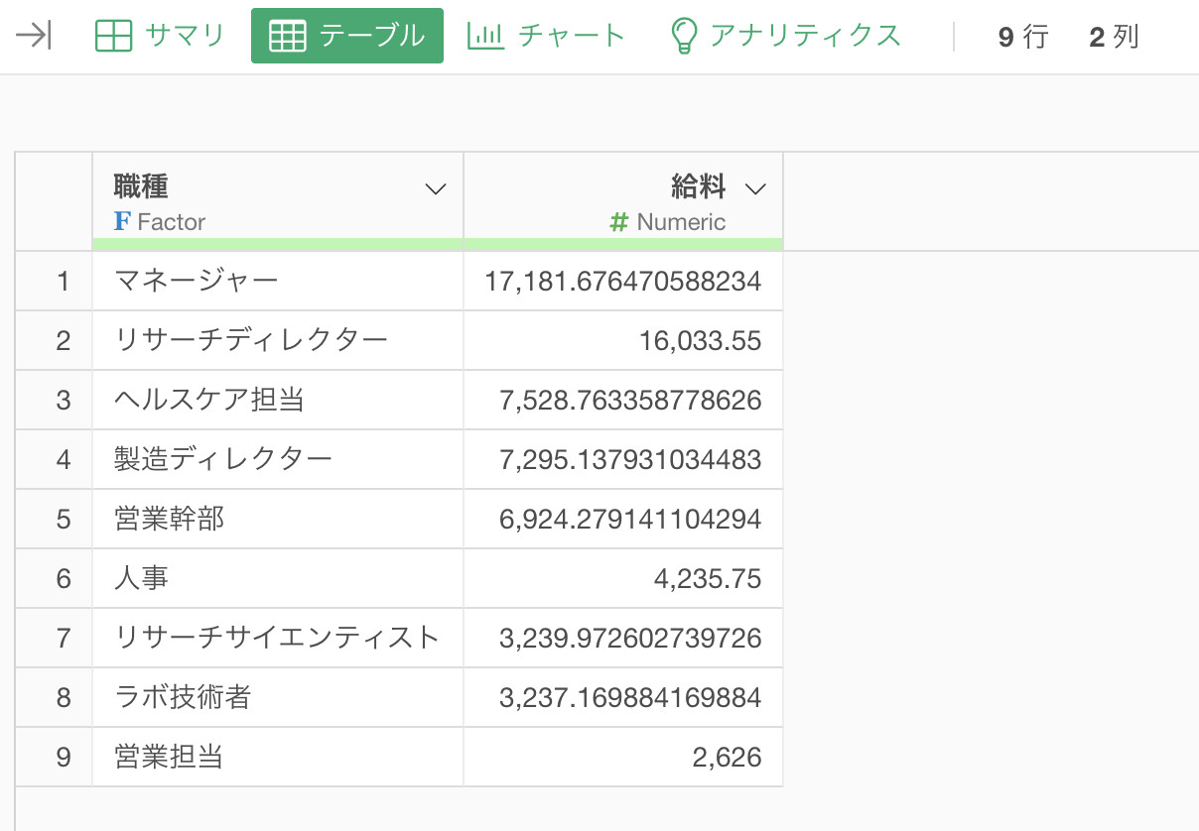Click the 営業担当 salary value 2,626
This screenshot has height=831, width=1199.
coord(727,758)
